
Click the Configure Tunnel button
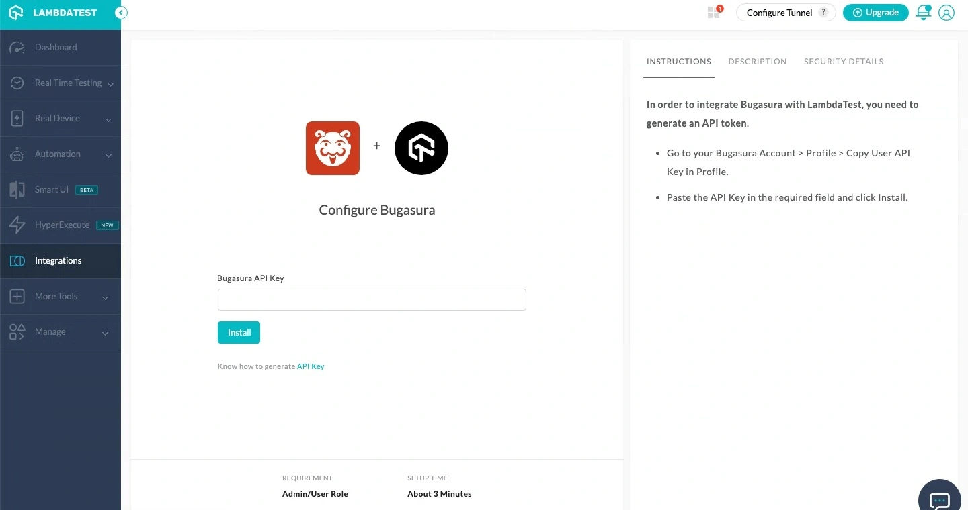tap(780, 13)
